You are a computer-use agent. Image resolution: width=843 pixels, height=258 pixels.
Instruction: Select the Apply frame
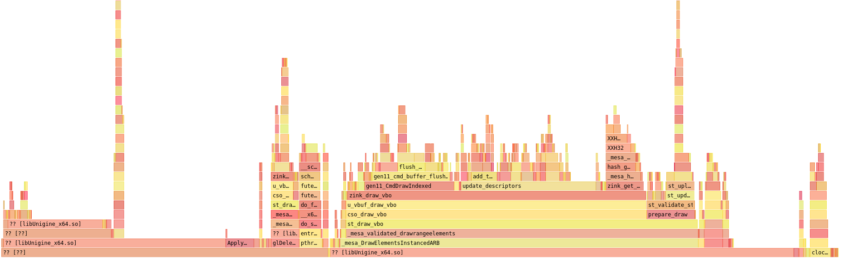coord(240,243)
